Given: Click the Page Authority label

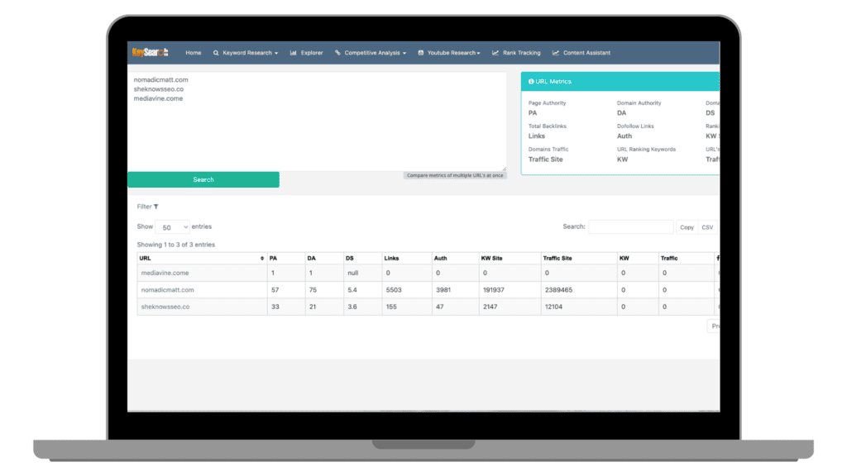Looking at the screenshot, I should pyautogui.click(x=548, y=103).
